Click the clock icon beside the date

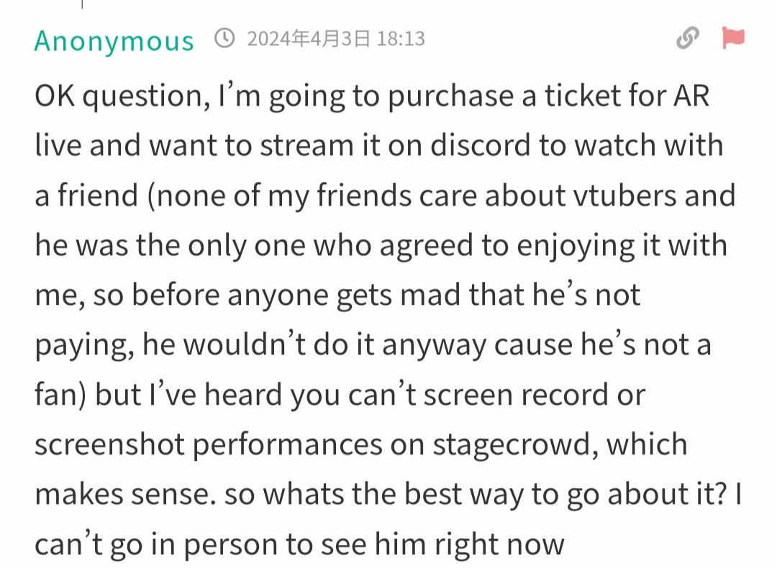(x=224, y=38)
